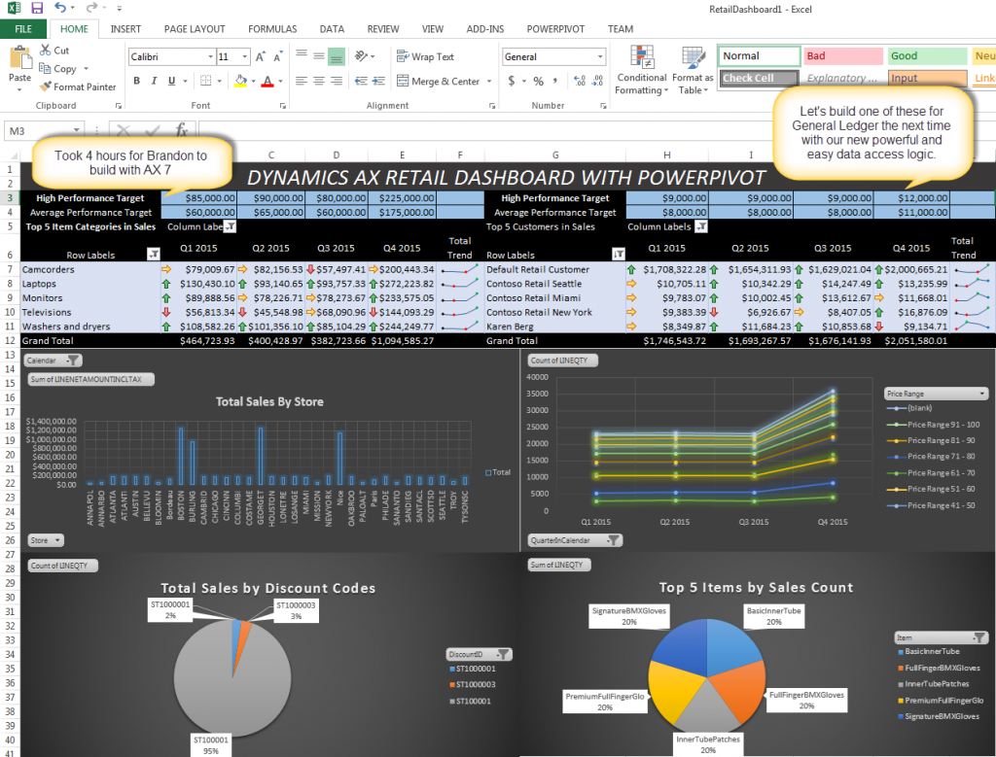Click the Calendar filter button on chart

[x=53, y=361]
